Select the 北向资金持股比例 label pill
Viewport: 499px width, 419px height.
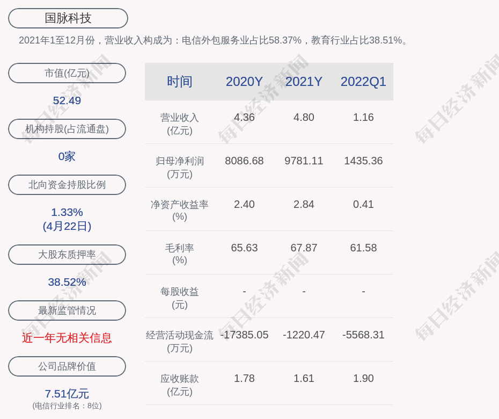[x=67, y=184]
